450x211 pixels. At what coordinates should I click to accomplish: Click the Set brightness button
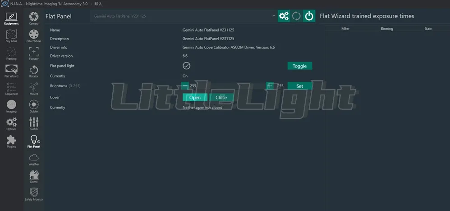tap(299, 86)
